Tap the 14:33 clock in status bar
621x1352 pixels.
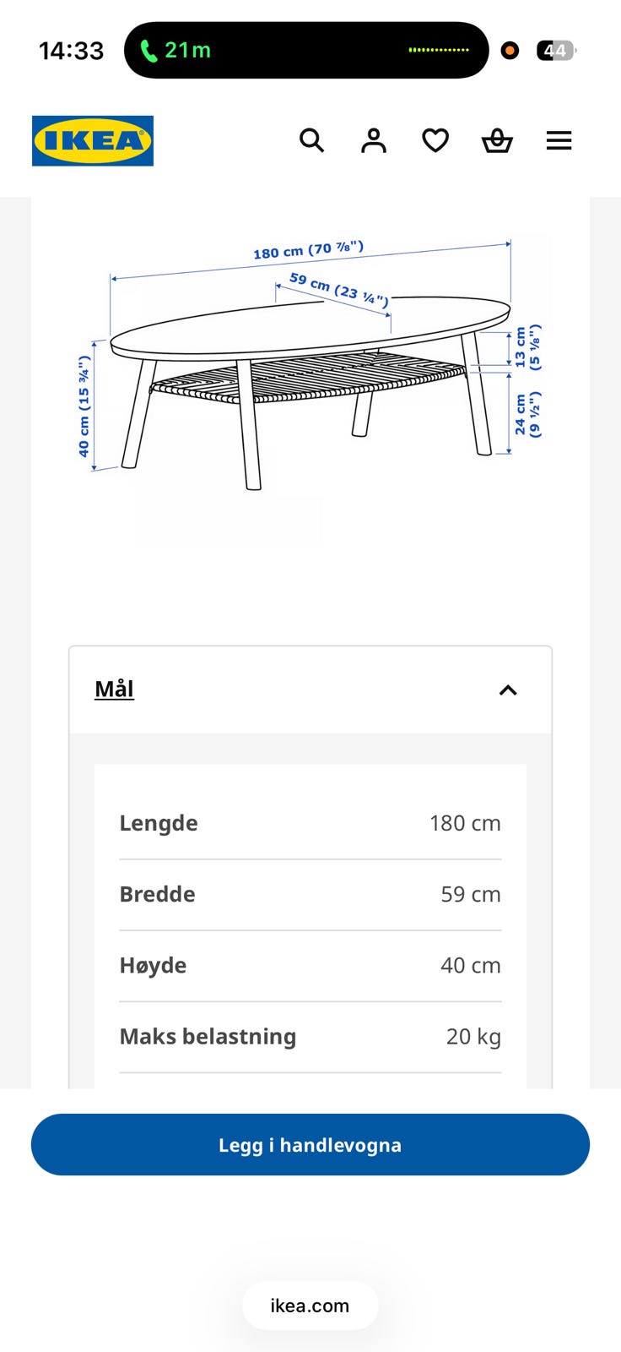pyautogui.click(x=72, y=51)
